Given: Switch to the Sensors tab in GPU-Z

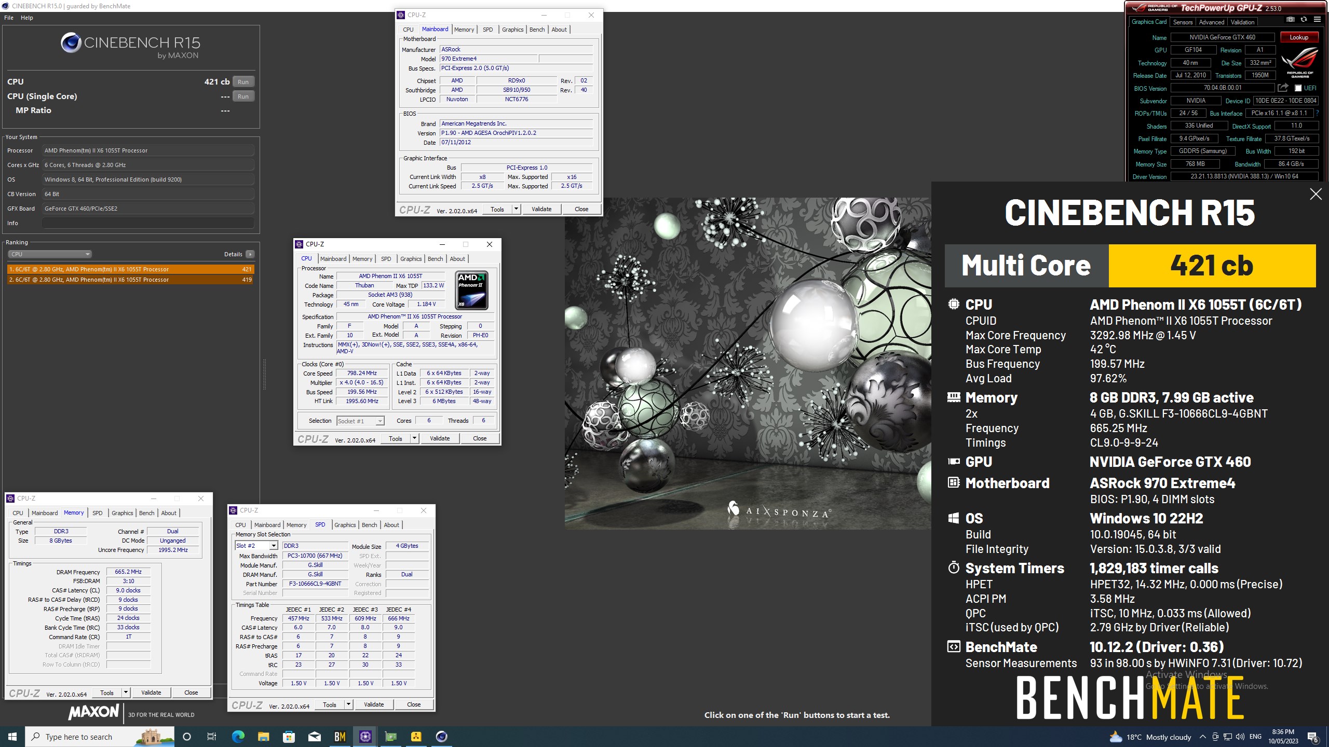Looking at the screenshot, I should 1183,22.
